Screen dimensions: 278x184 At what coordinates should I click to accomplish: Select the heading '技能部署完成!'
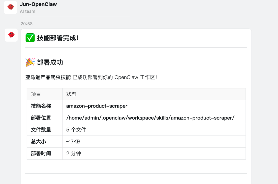(58, 38)
